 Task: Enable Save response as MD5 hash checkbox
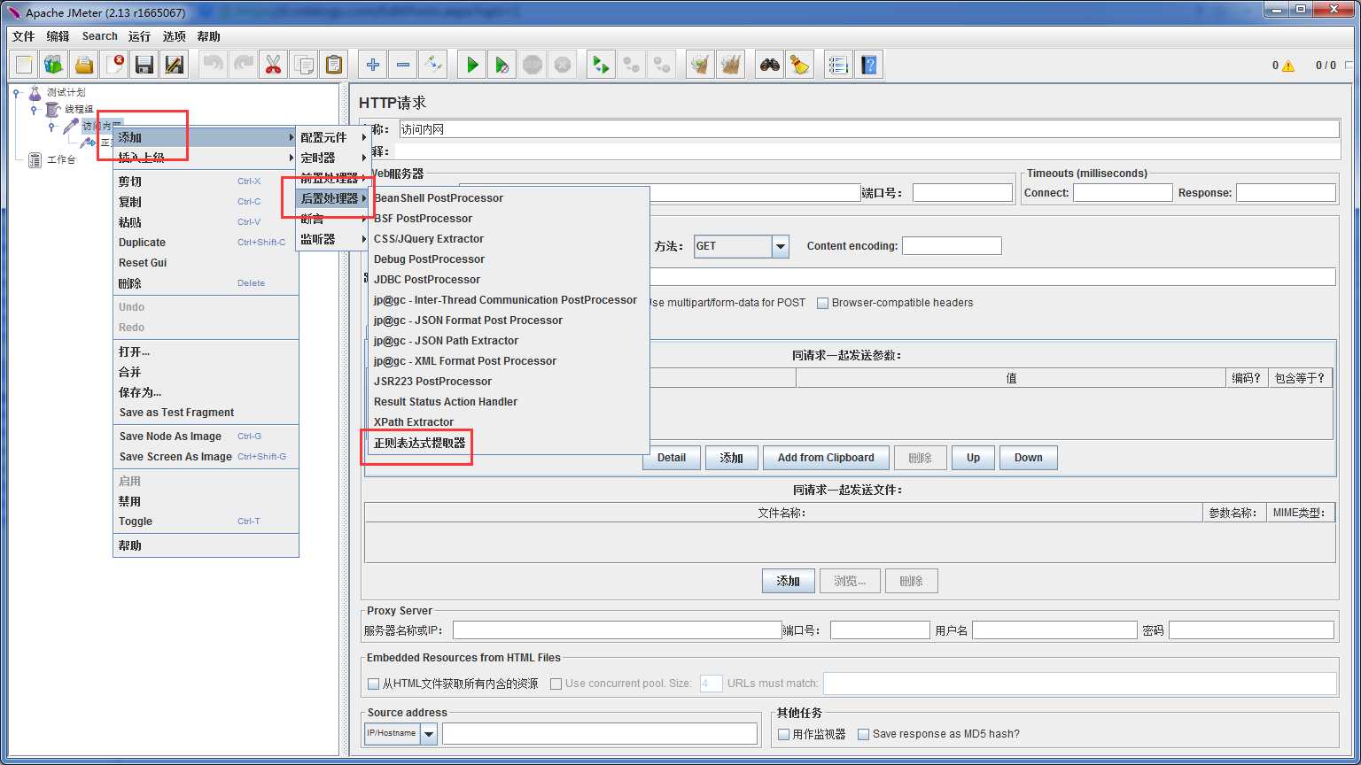pyautogui.click(x=864, y=734)
